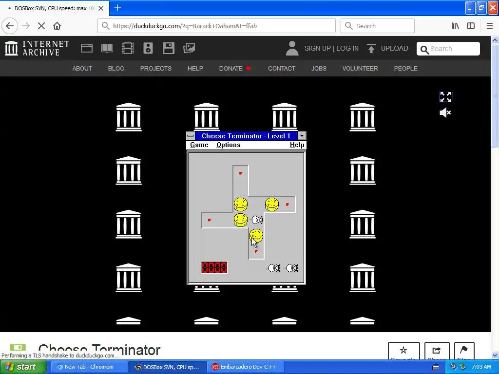Open the Archive audio speaker icon
Image resolution: width=499 pixels, height=374 pixels.
click(148, 48)
